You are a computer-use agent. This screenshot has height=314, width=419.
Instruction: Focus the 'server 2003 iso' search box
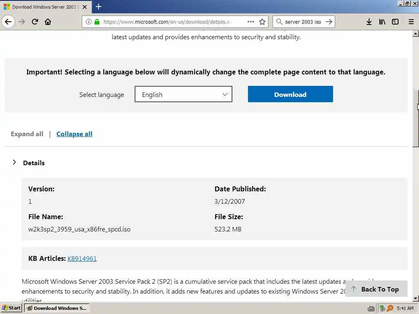pyautogui.click(x=303, y=22)
